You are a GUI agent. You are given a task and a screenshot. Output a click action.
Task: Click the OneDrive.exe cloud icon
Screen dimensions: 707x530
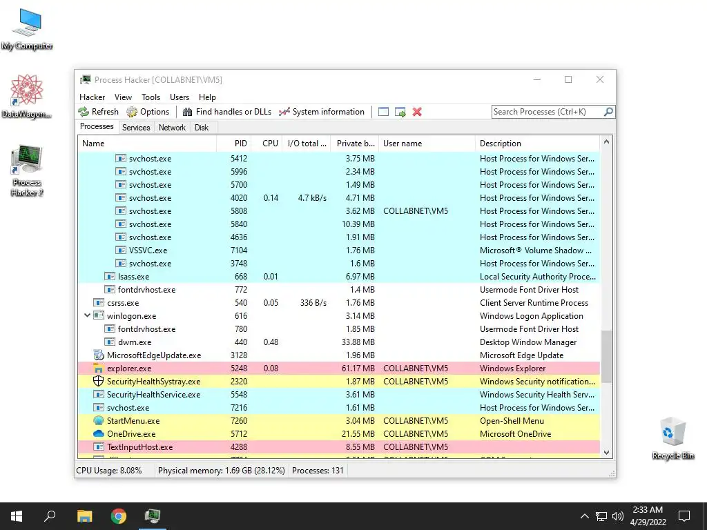coord(98,433)
